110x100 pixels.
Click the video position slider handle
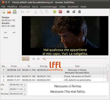click(45, 59)
